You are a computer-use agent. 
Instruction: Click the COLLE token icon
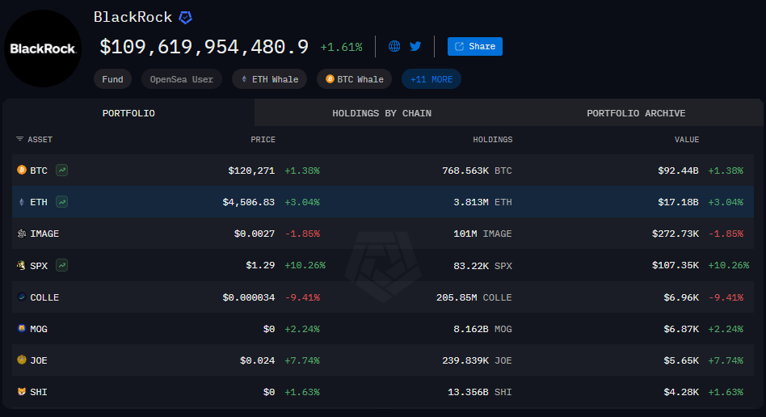click(22, 297)
